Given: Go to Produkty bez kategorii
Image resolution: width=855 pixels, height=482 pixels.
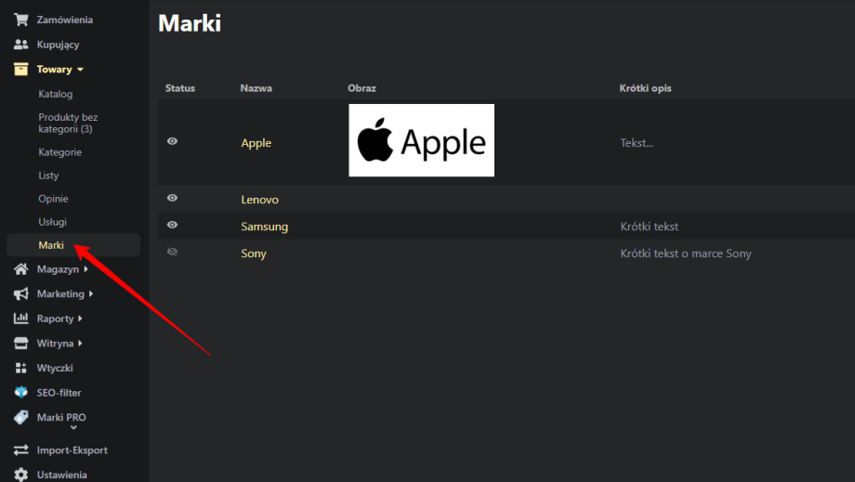Looking at the screenshot, I should click(x=67, y=123).
